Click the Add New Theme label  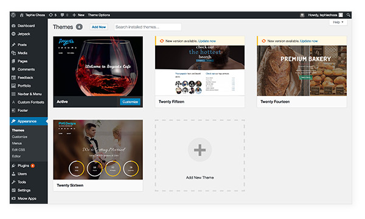click(x=200, y=178)
